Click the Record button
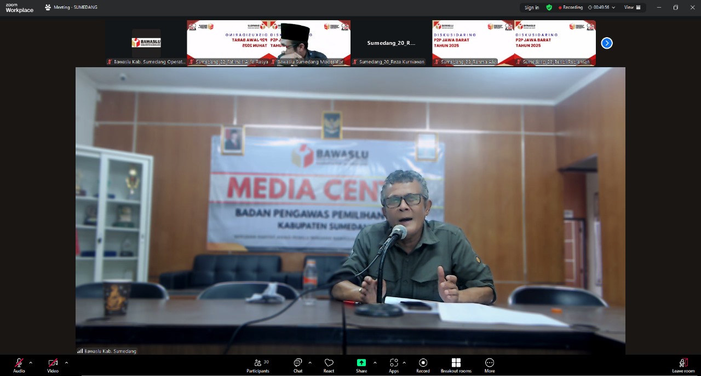 coord(423,365)
